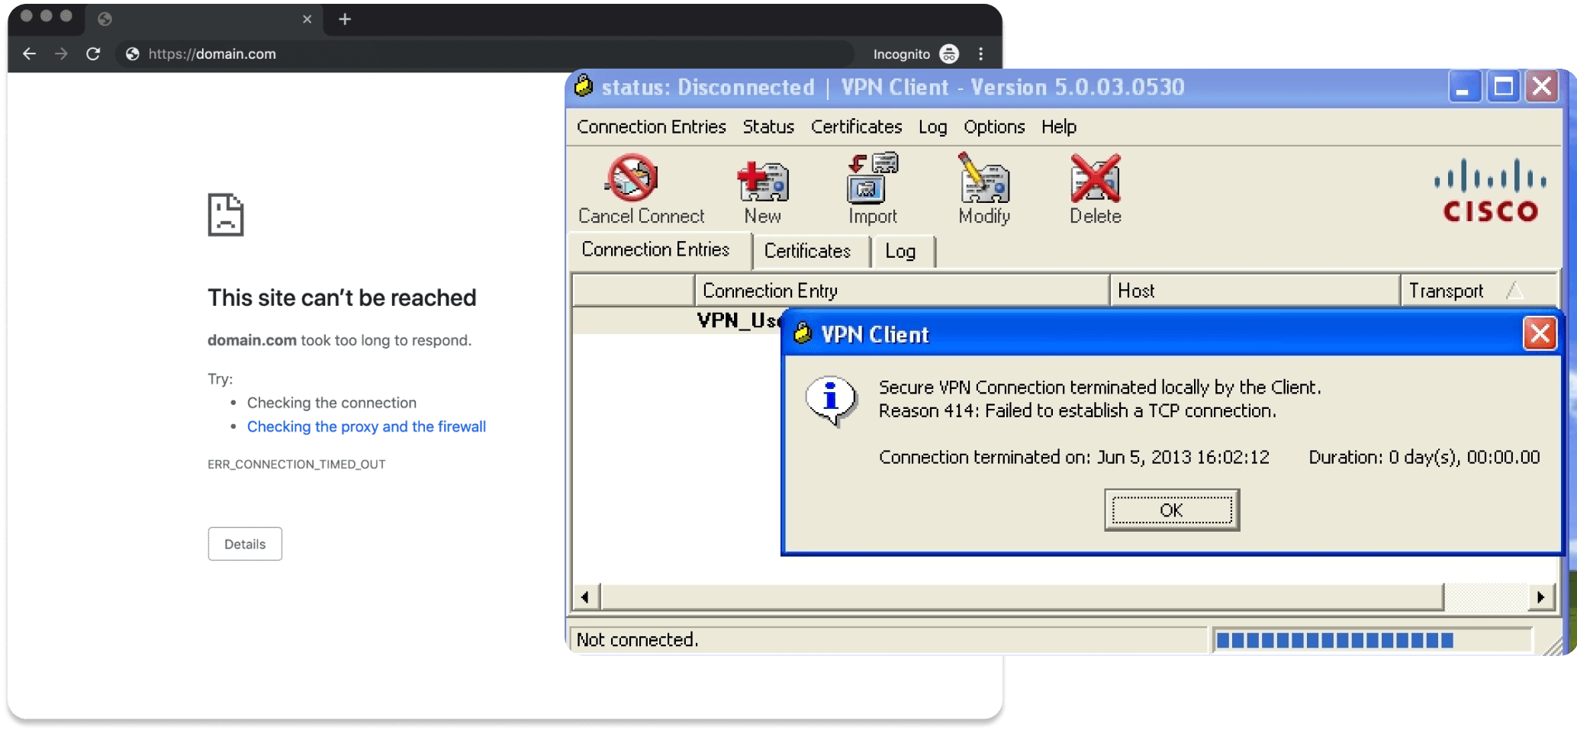Click the New connection entry icon
This screenshot has width=1577, height=730.
[762, 182]
